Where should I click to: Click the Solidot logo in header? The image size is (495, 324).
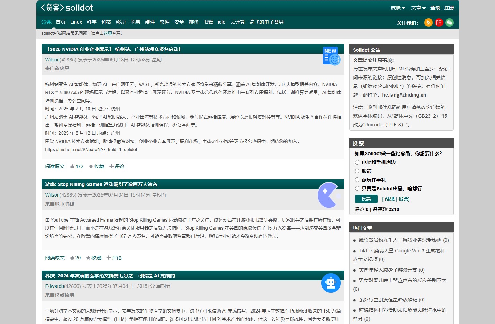coord(67,8)
